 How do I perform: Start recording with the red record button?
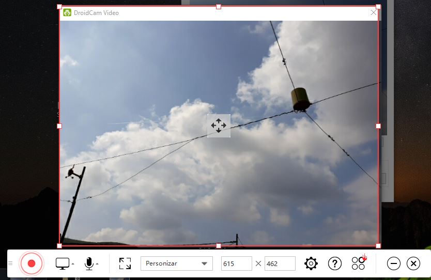coord(31,263)
